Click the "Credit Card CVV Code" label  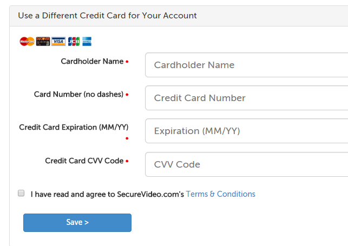point(84,161)
